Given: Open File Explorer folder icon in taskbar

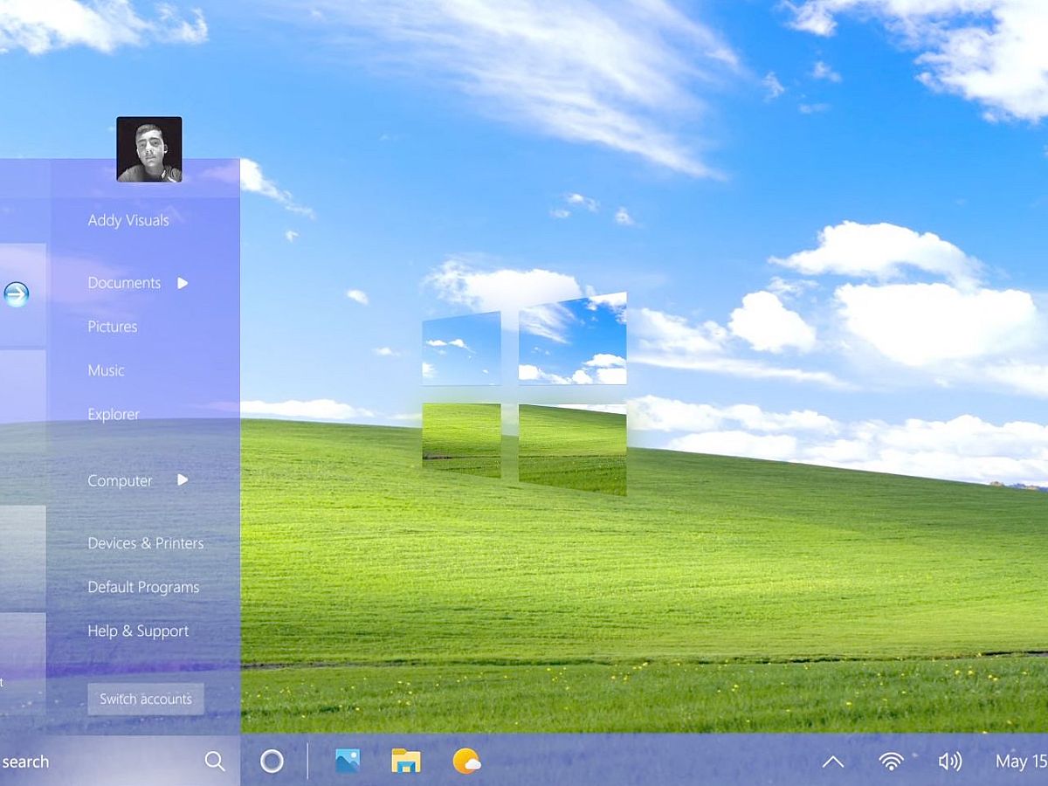Looking at the screenshot, I should tap(406, 761).
